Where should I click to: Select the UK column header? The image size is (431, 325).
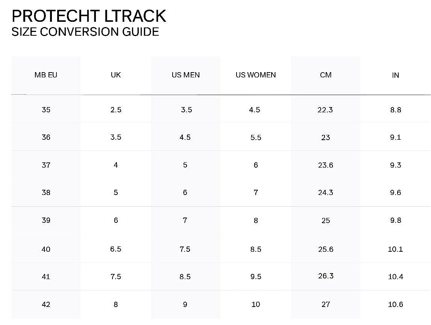point(116,75)
